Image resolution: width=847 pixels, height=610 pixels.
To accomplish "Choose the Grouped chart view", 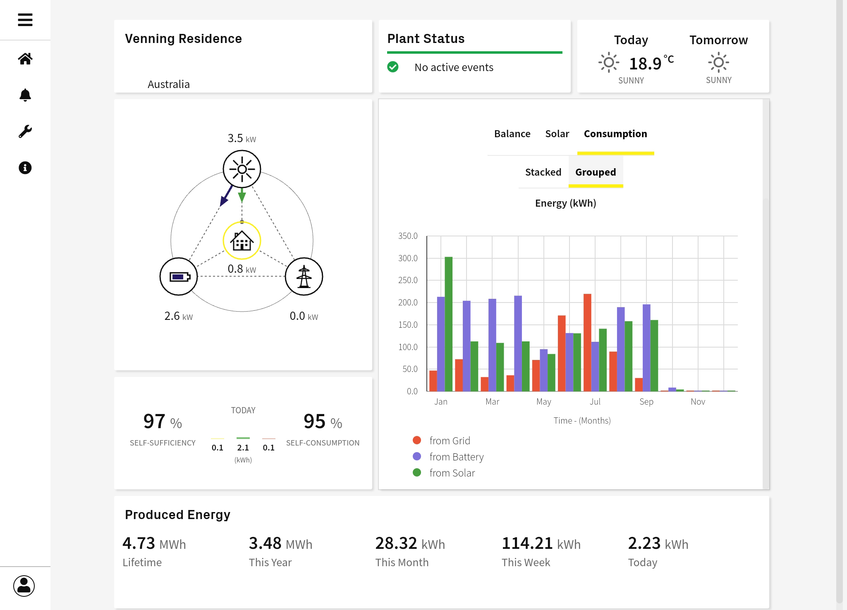I will tap(596, 172).
